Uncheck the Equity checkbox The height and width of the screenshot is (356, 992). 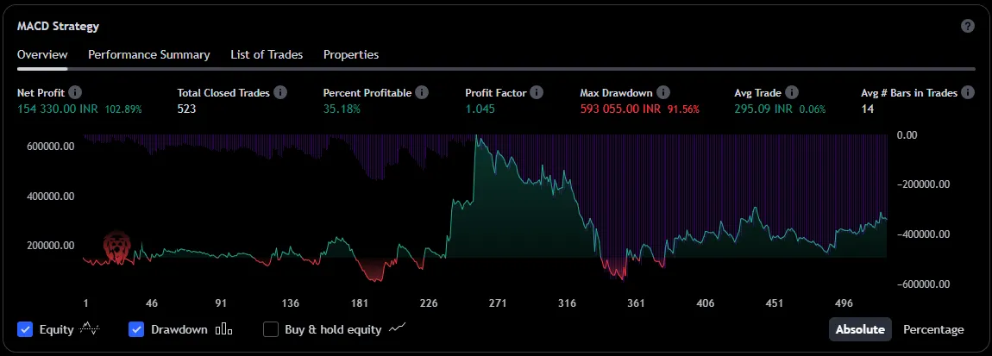point(25,329)
